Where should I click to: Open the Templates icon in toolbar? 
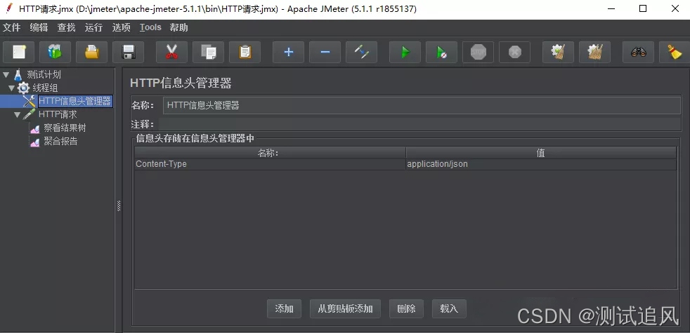tap(55, 53)
